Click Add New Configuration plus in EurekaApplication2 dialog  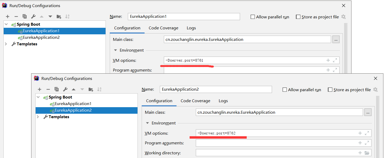(40, 89)
